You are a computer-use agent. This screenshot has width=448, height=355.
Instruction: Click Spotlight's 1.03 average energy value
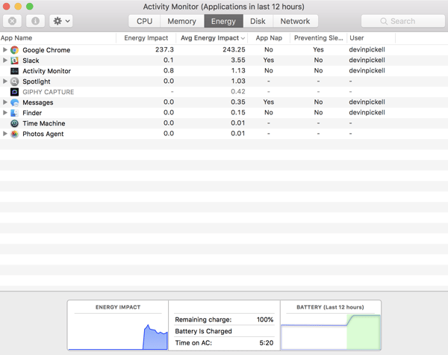[x=238, y=81]
